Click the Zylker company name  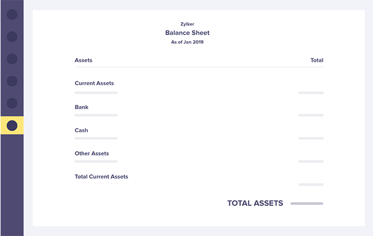[x=187, y=24]
